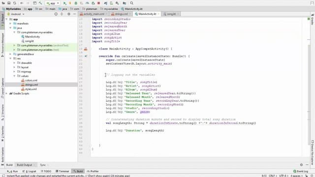Open Build panel gear settings
The height and width of the screenshot is (177, 315).
coord(301,165)
